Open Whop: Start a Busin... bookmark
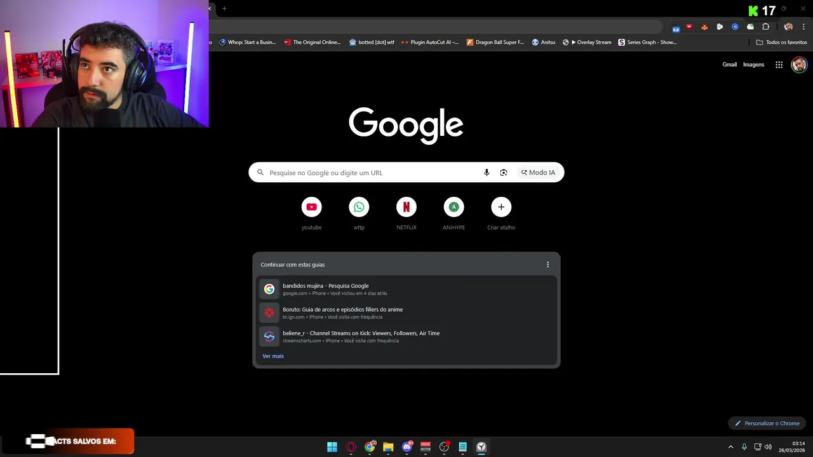 click(x=248, y=43)
